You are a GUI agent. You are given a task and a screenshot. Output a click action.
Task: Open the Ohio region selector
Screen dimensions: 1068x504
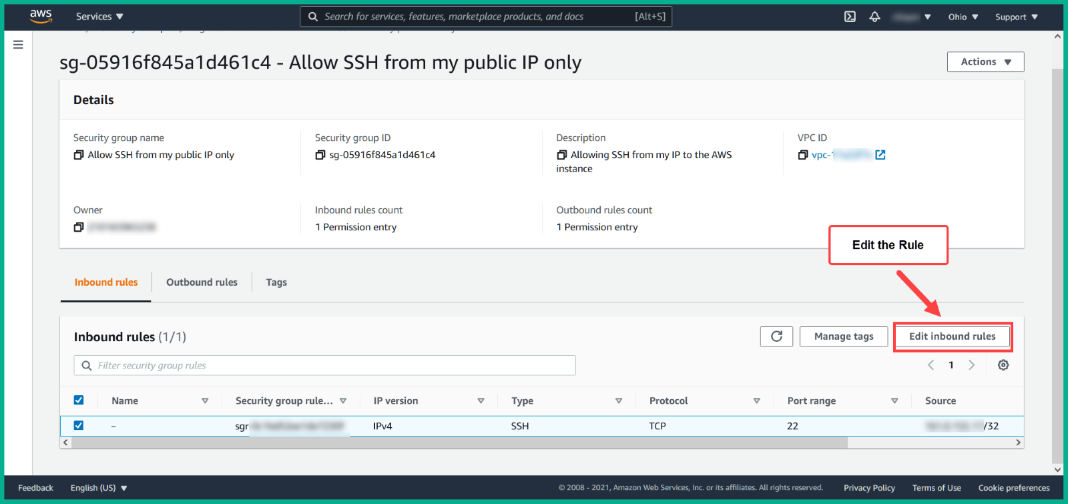963,17
